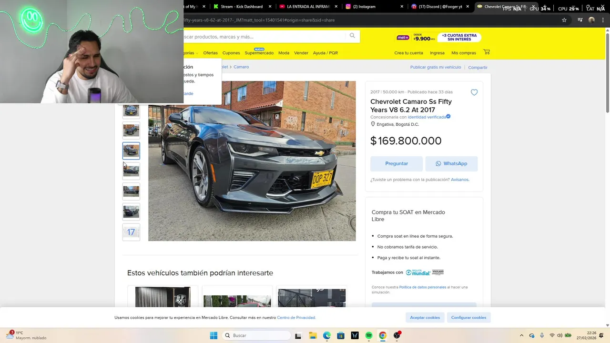Click the Ingresa login link
The width and height of the screenshot is (610, 343).
coord(437,53)
